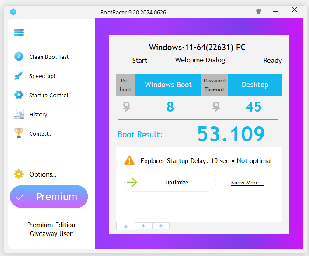The width and height of the screenshot is (309, 256).
Task: Click the struck-through Pre-boot value 9
Action: coord(126,106)
